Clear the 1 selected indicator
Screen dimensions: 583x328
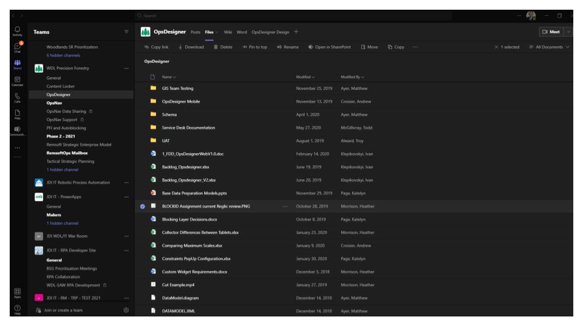(496, 47)
